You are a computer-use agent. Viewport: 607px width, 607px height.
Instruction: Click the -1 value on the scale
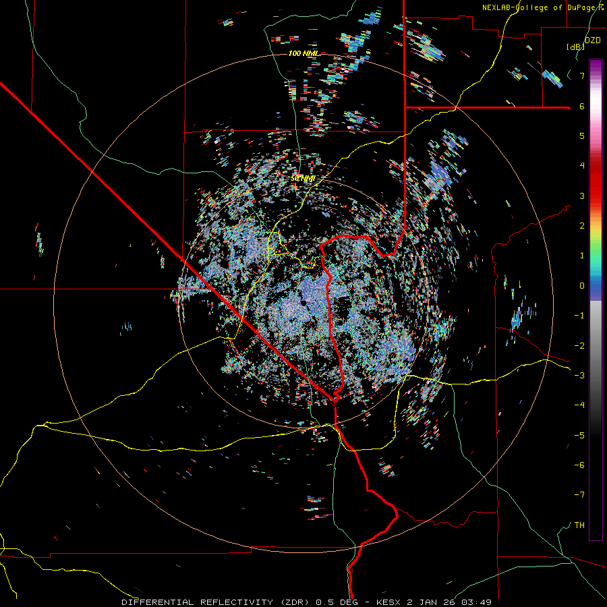tap(579, 316)
